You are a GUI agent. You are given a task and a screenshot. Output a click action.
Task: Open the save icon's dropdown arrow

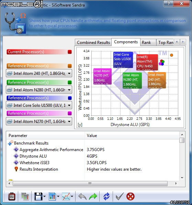[x=44, y=196]
